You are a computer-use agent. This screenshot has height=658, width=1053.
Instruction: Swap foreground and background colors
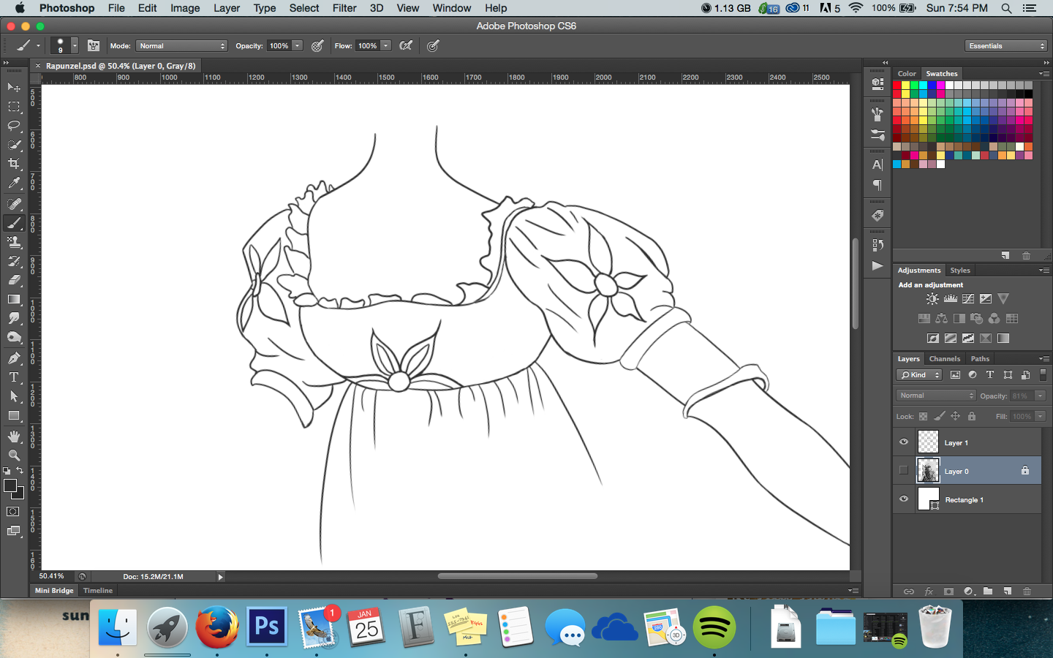20,471
